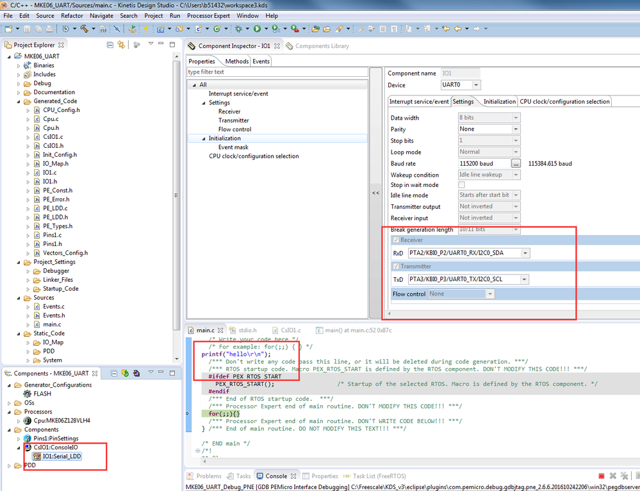Click the Build hammer icon
The image size is (640, 491).
(x=84, y=29)
